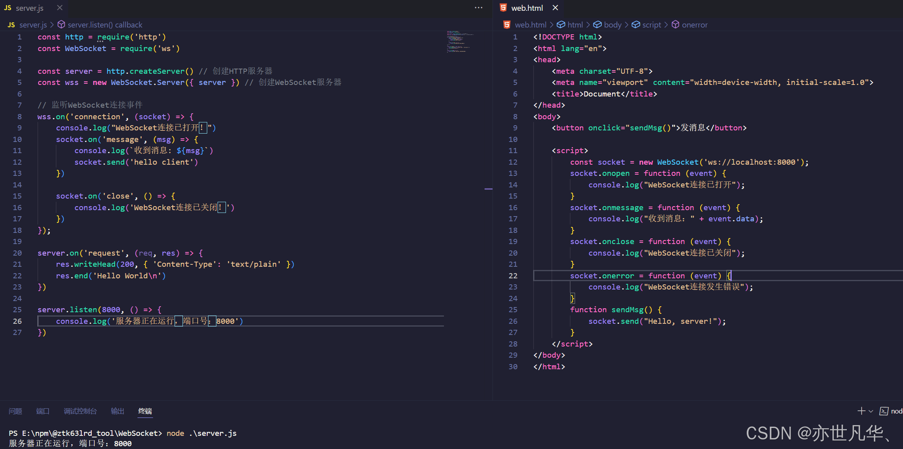903x449 pixels.
Task: Open the 调试控制台 debug console tab
Action: tap(80, 411)
